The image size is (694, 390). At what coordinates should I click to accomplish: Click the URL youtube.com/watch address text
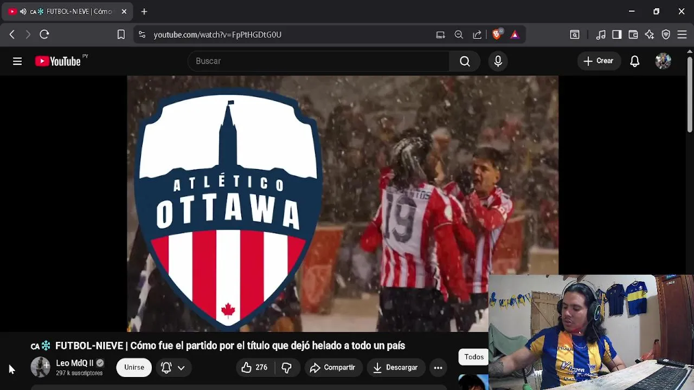pyautogui.click(x=217, y=35)
